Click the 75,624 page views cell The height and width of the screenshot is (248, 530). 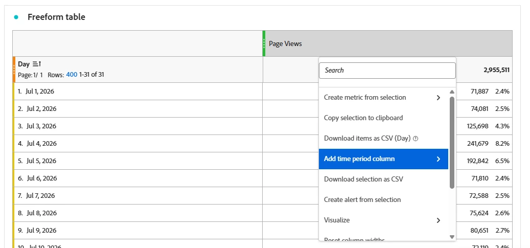479,213
